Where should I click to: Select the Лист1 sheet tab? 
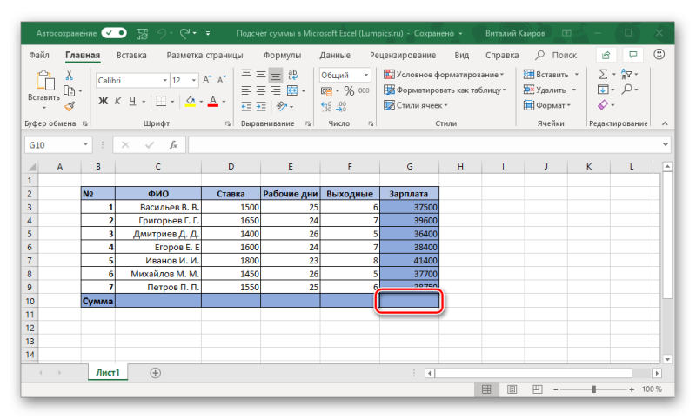tap(108, 372)
